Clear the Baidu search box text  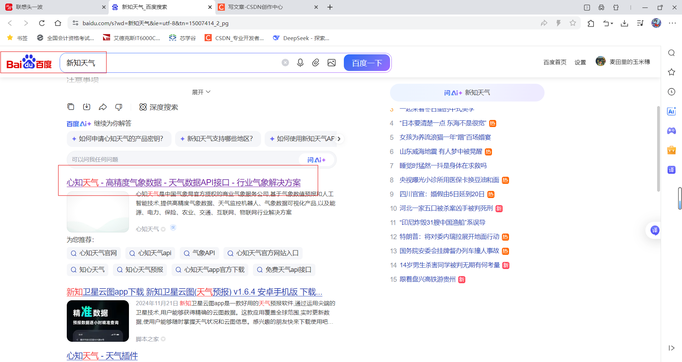[285, 63]
